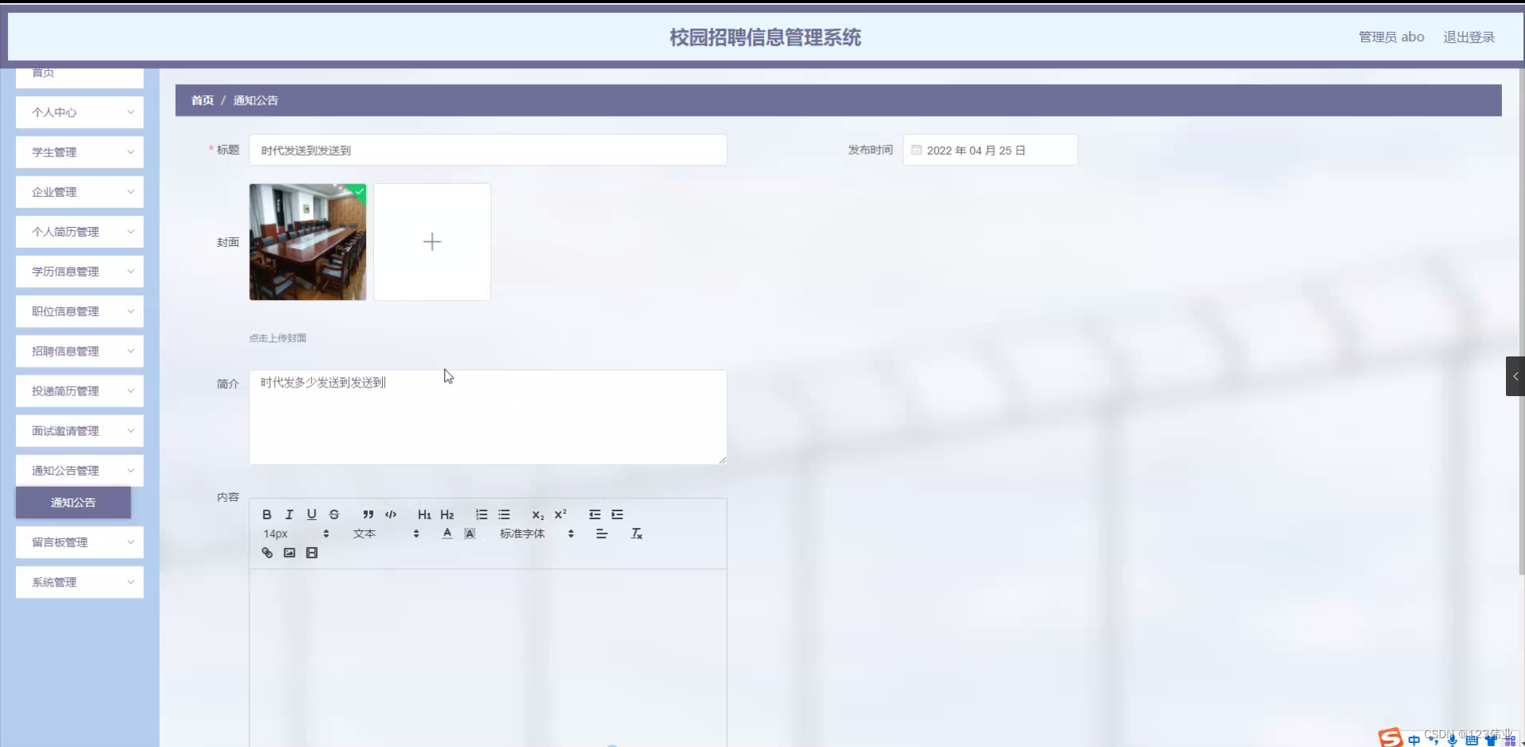The width and height of the screenshot is (1525, 747).
Task: Insert an image in the content editor
Action: (289, 553)
